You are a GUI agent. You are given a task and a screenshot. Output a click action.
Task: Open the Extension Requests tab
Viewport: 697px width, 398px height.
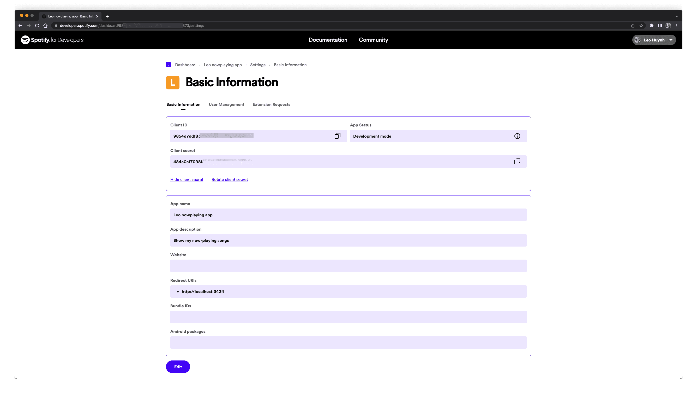pos(271,104)
